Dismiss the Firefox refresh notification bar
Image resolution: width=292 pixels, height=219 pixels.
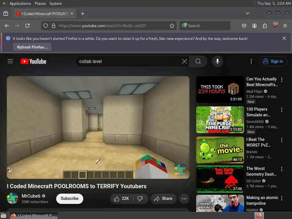[x=284, y=38]
